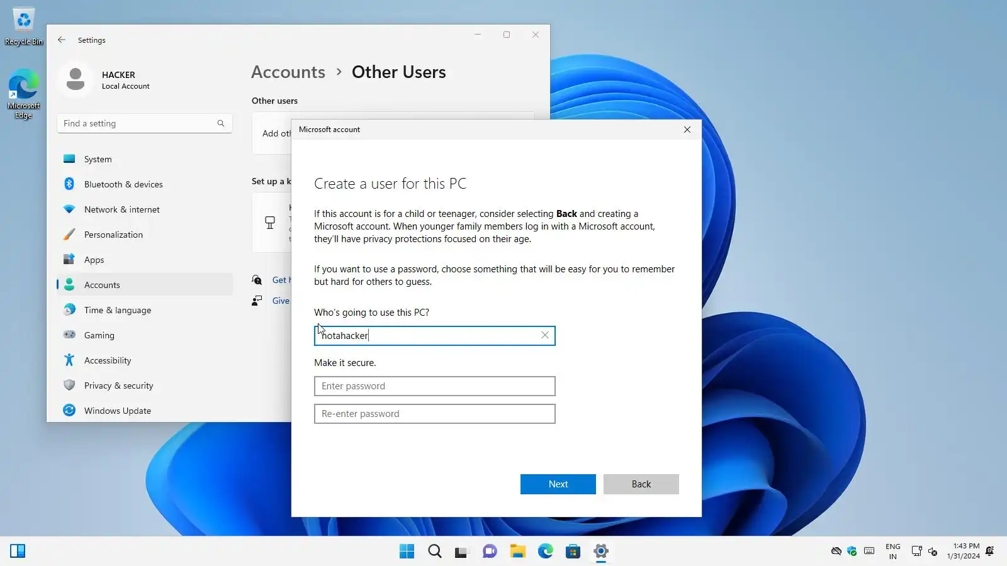Click the Settings gear on the taskbar
1007x566 pixels.
(x=601, y=552)
